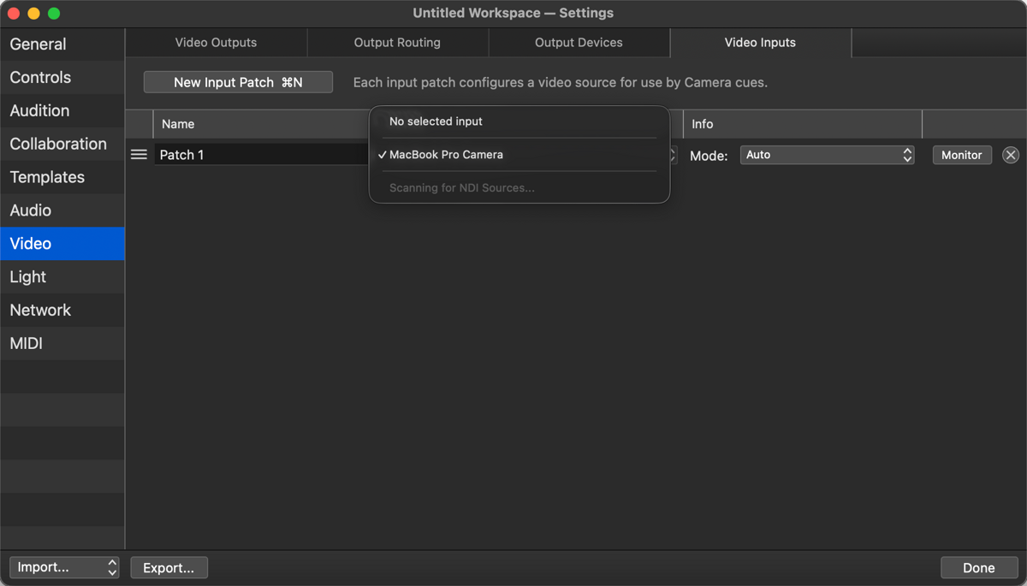Remove Patch 1 with the X icon

point(1011,155)
